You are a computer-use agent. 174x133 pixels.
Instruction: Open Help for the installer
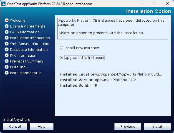pos(42,127)
